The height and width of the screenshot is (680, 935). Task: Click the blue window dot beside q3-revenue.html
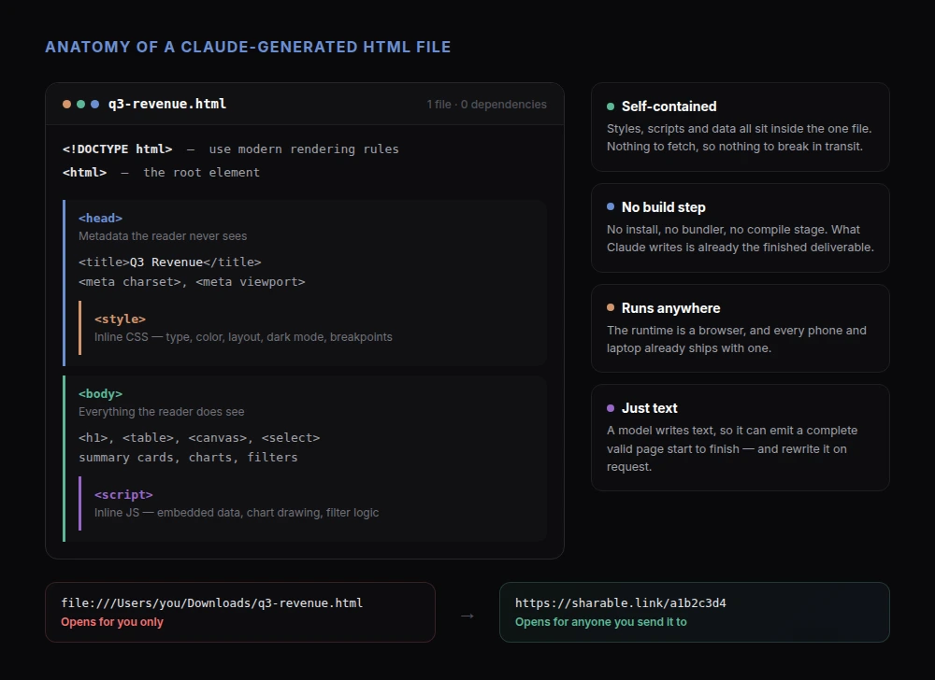(x=94, y=105)
